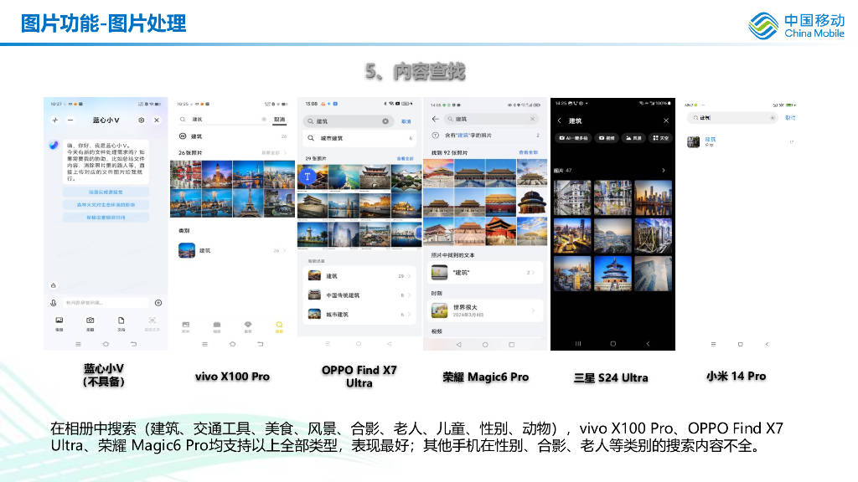Tap 取消 in vivo X100 Pro search
Screen dimensions: 858x482
(280, 119)
